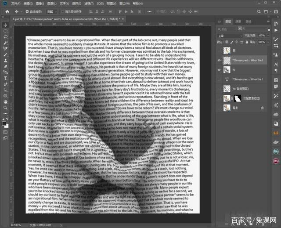Open the fill slider dropdown arrow
Screen dimensions: 281x228
click(x=268, y=42)
